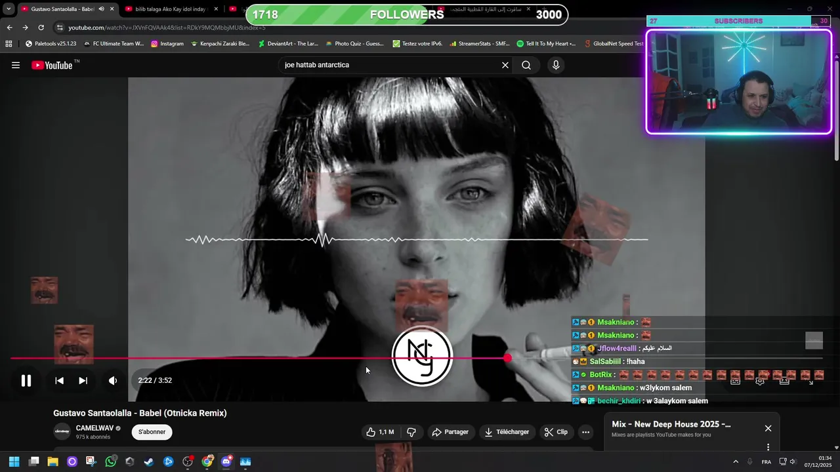Enter full screen mode on the video
840x472 pixels.
pos(810,380)
